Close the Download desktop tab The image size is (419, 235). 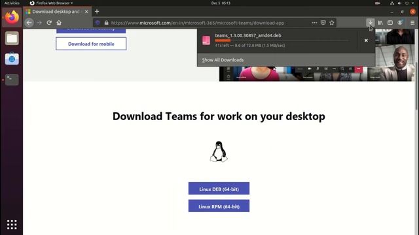tap(86, 12)
